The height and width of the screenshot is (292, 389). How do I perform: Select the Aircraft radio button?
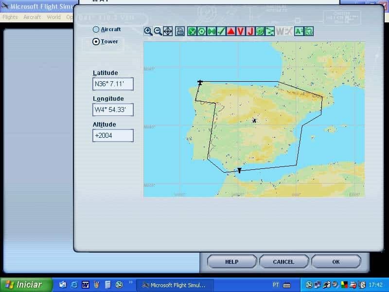pos(96,29)
